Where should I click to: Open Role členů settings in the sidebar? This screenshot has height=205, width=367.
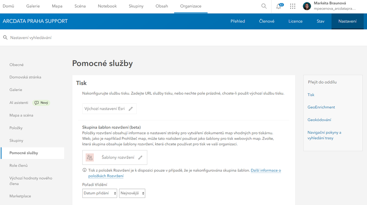click(18, 165)
